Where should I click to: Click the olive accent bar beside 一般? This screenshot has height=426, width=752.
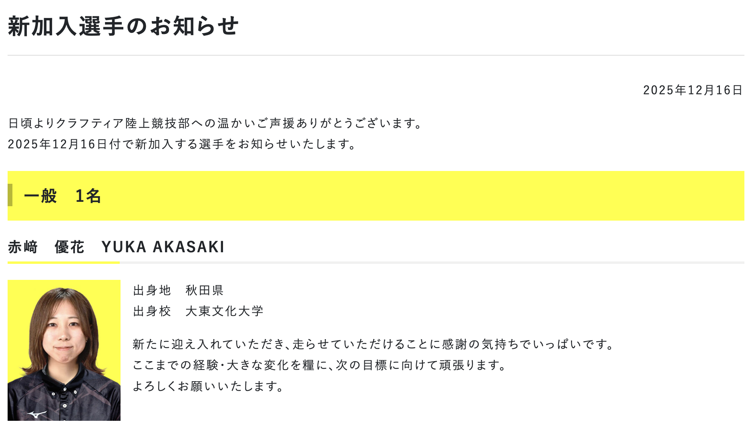point(10,195)
